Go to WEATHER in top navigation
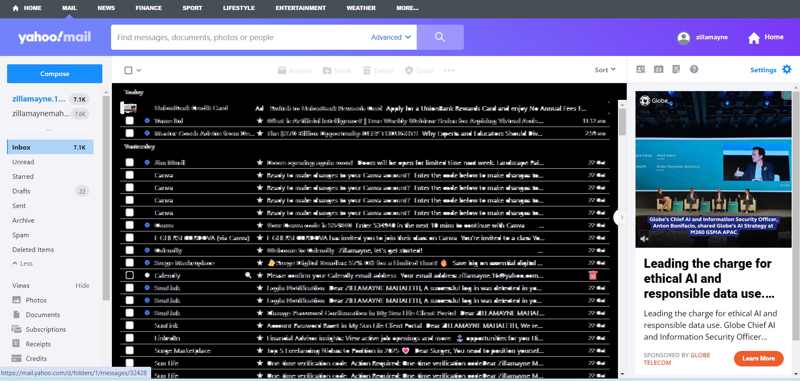This screenshot has width=800, height=381. (361, 8)
